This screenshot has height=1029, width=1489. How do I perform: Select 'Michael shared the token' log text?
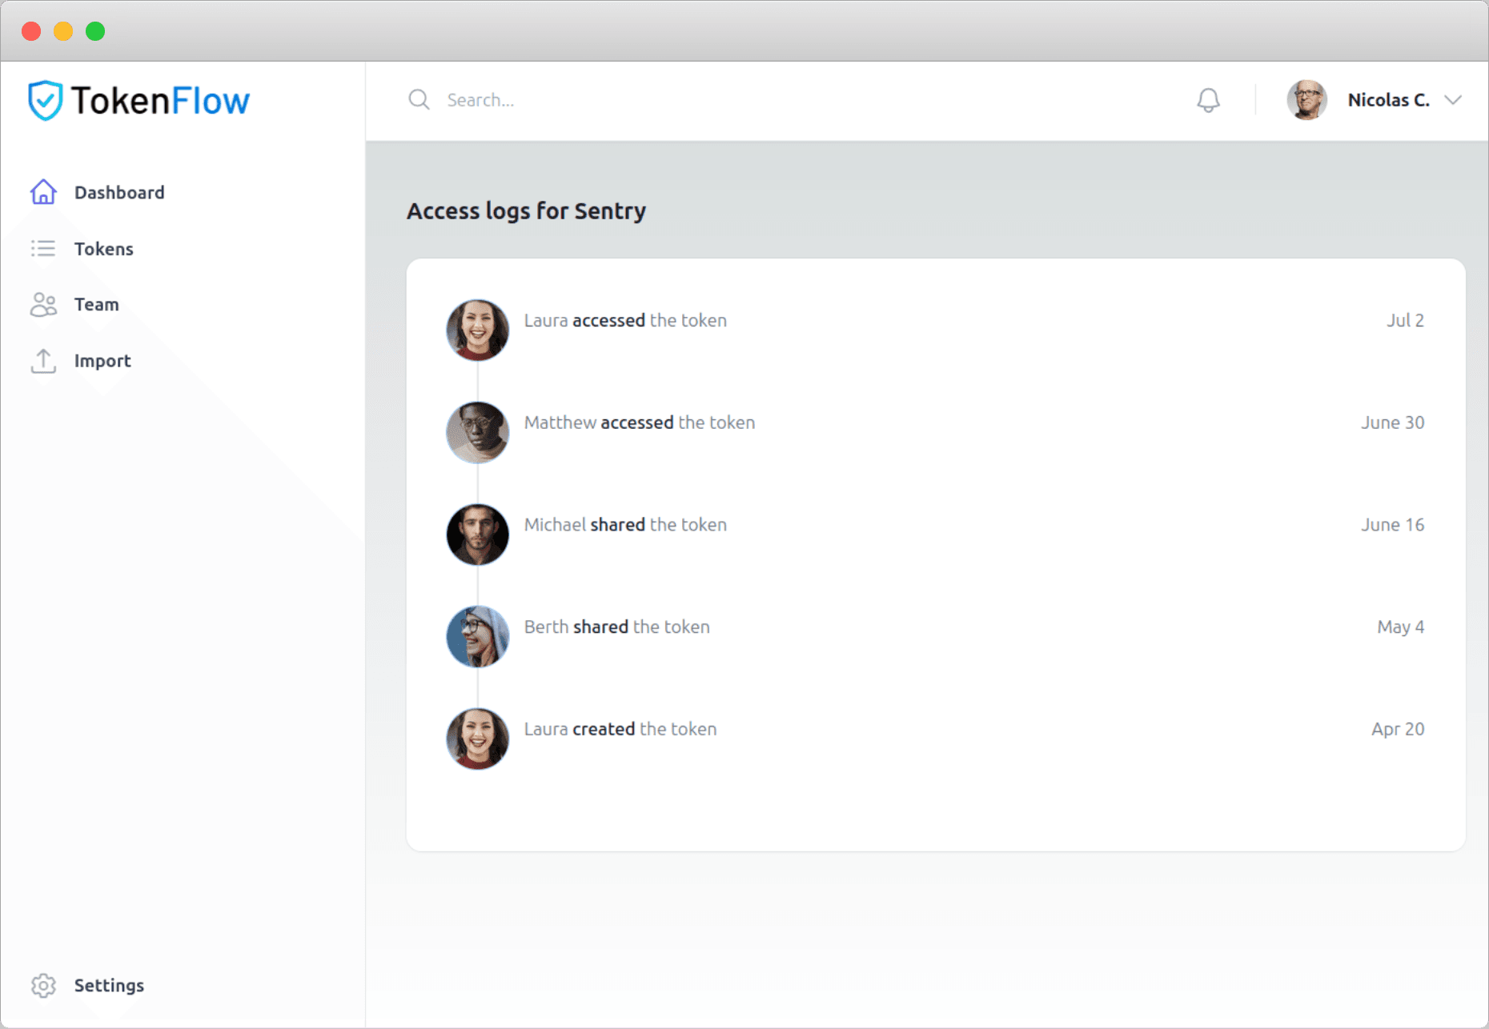pos(625,525)
